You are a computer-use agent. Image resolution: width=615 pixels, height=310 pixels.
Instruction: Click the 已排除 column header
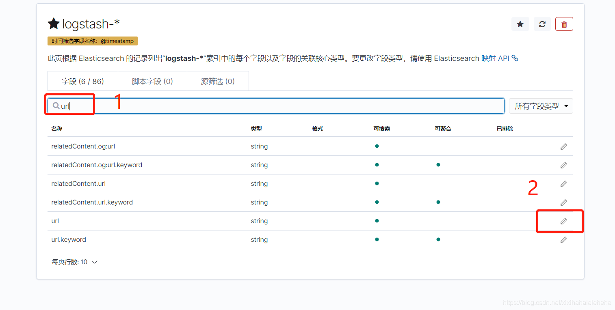pyautogui.click(x=505, y=129)
